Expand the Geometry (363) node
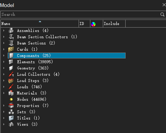The height and width of the screenshot is (133, 166). tap(4, 68)
